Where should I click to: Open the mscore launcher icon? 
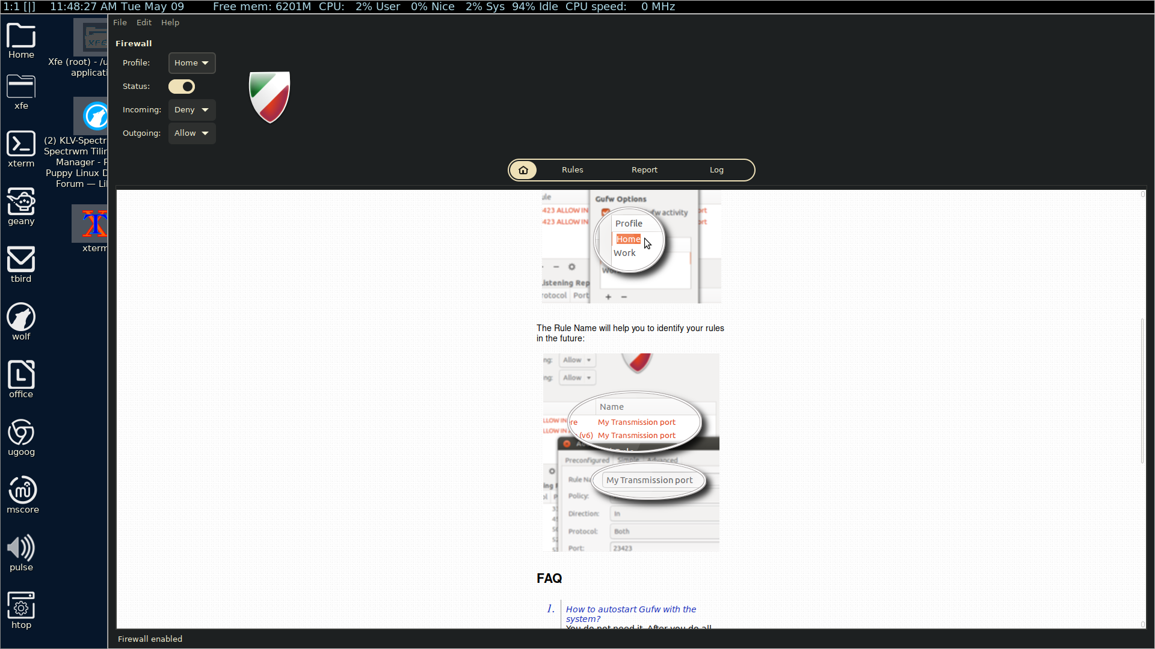(x=22, y=491)
